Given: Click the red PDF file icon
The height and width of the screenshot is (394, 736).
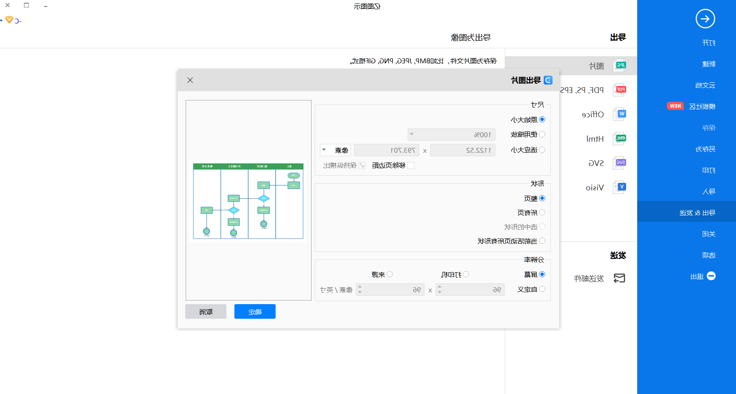Looking at the screenshot, I should tap(619, 90).
